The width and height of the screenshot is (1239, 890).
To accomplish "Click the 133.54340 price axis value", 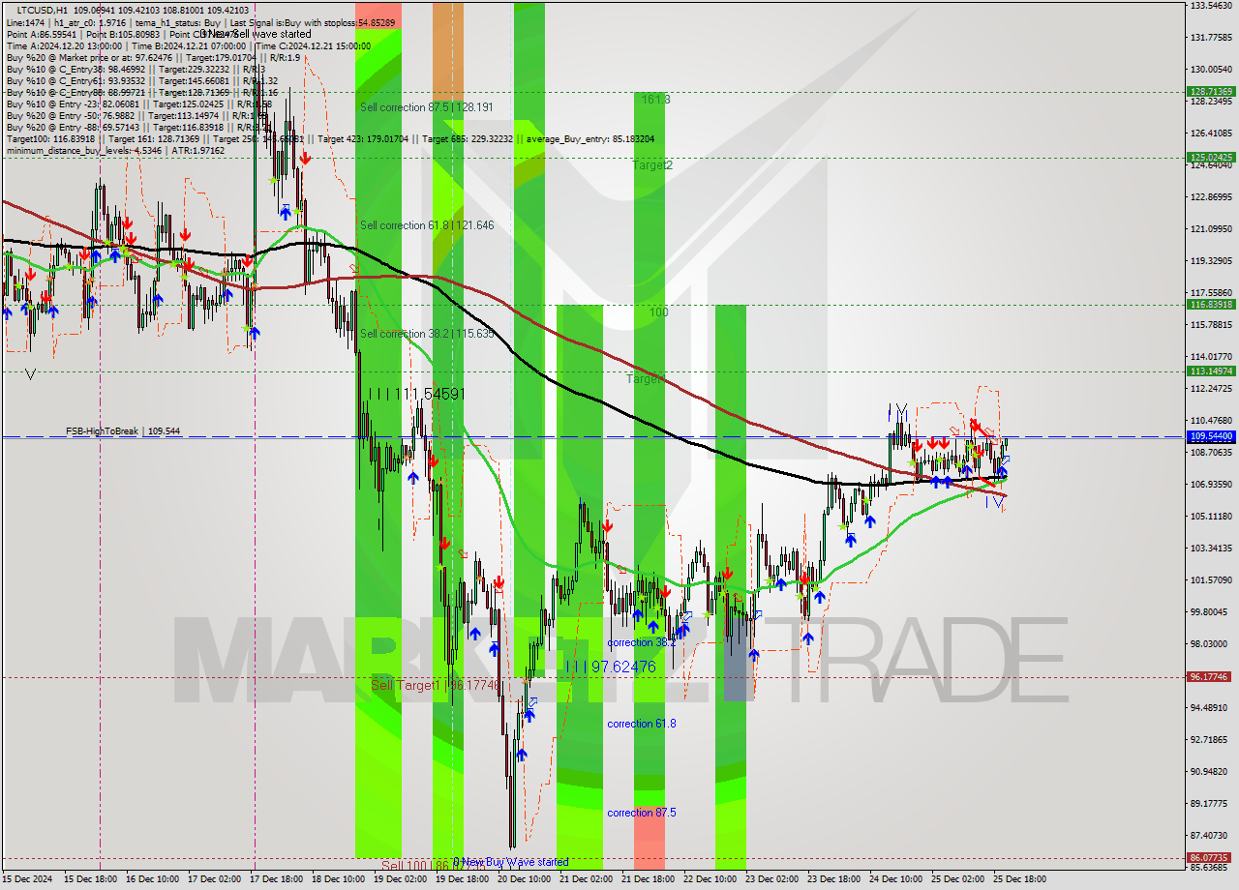I will (1211, 6).
